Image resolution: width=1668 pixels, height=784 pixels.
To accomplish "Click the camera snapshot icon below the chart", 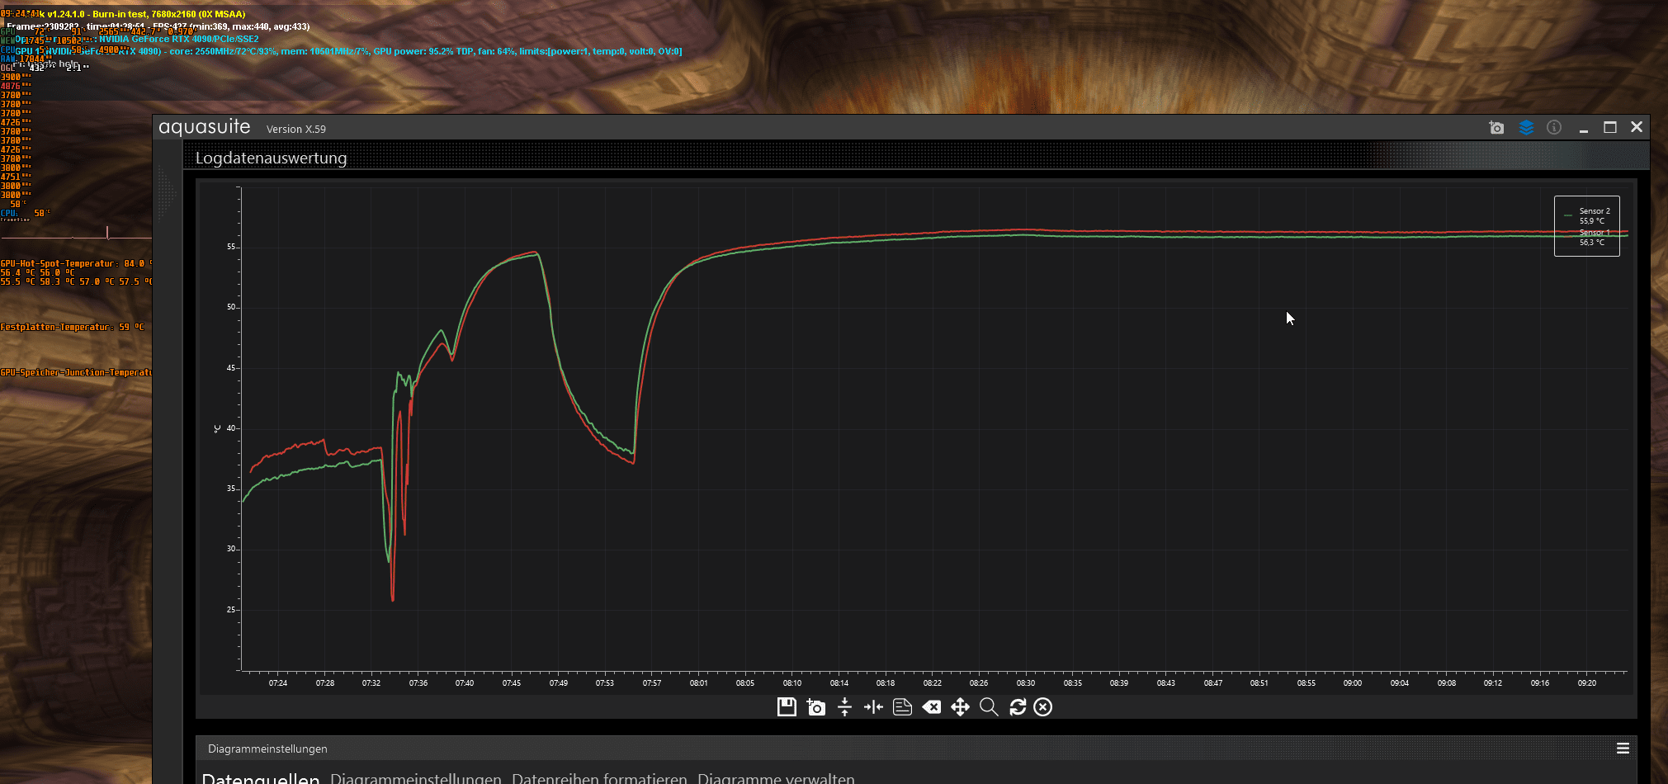I will coord(816,707).
